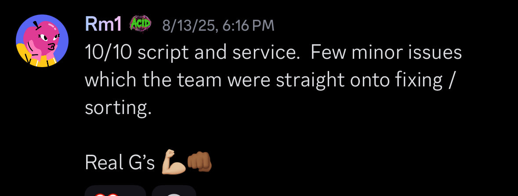This screenshot has width=518, height=196.
Task: Click the message timestamp 8/13/25, 6:16 PM
Action: (x=218, y=26)
